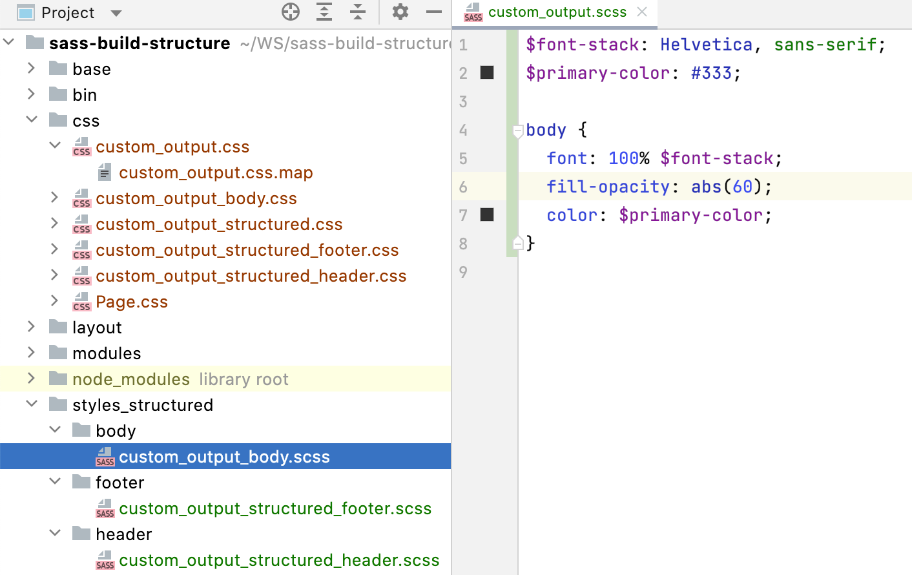The width and height of the screenshot is (912, 575).
Task: Open custom_output_structured_footer.scss file
Action: [276, 508]
